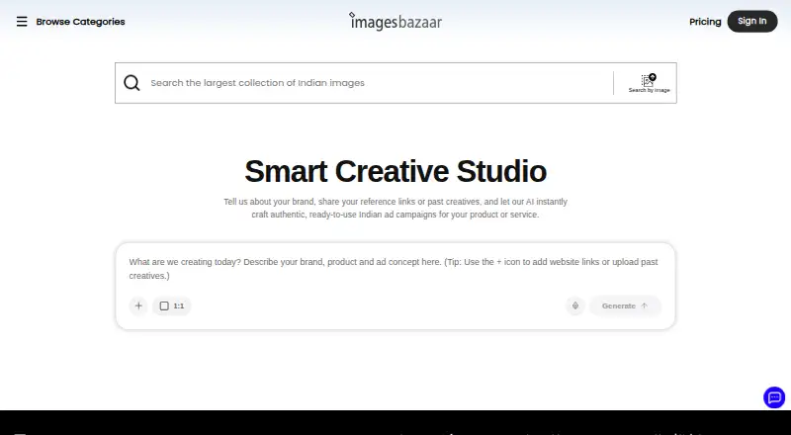The image size is (791, 435).
Task: Click the Smart Creative Studio heading
Action: tap(395, 171)
